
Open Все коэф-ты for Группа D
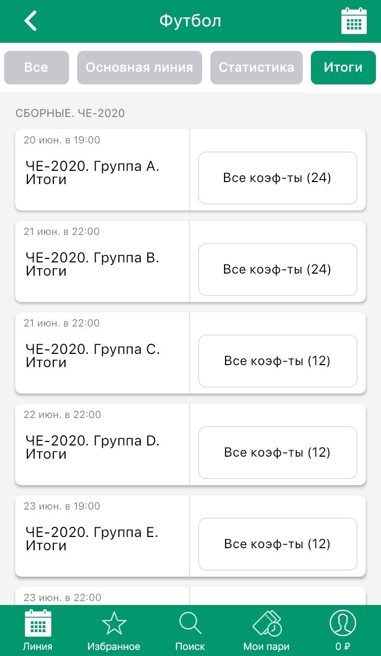(x=277, y=453)
